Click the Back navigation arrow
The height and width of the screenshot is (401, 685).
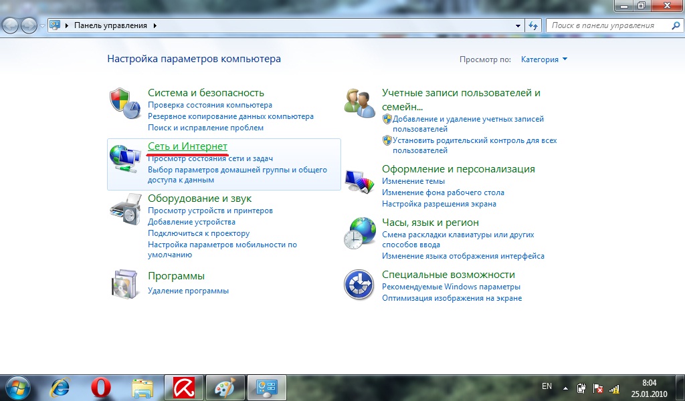[x=11, y=26]
